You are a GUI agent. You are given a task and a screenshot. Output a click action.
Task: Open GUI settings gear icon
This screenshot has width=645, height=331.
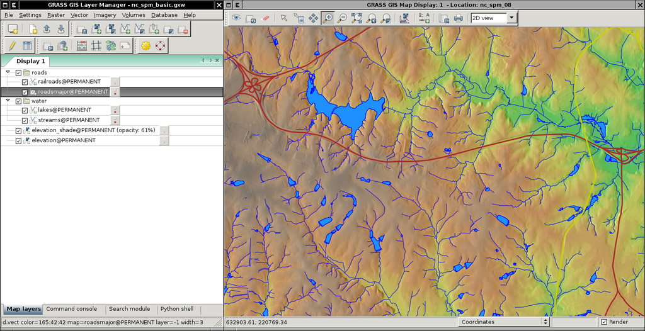tap(146, 46)
